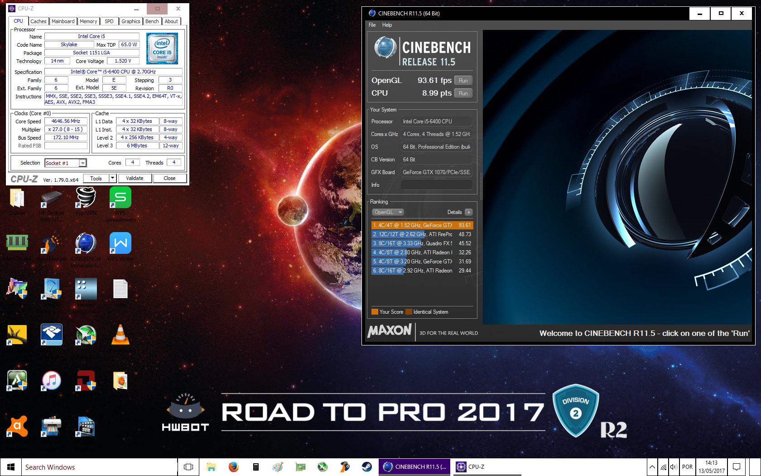Open Firefox from the taskbar
This screenshot has height=476, width=761.
pos(233,467)
